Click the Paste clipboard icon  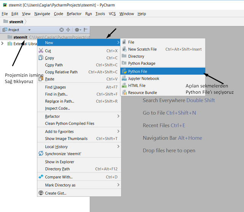pos(41,79)
